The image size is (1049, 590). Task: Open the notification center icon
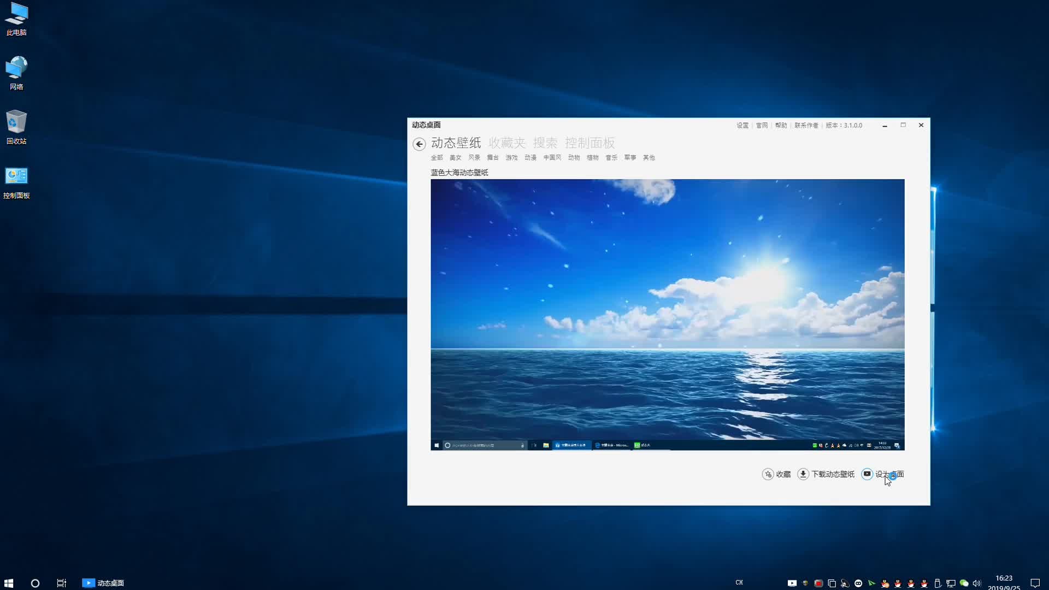1035,583
